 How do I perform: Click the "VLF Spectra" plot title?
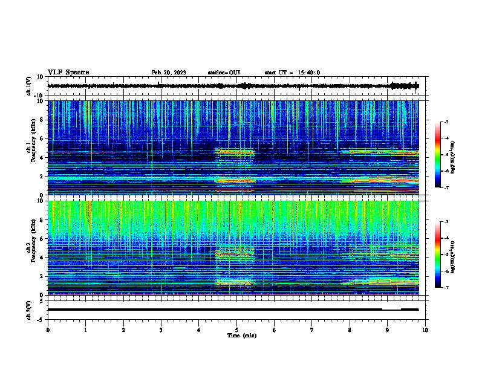click(68, 73)
